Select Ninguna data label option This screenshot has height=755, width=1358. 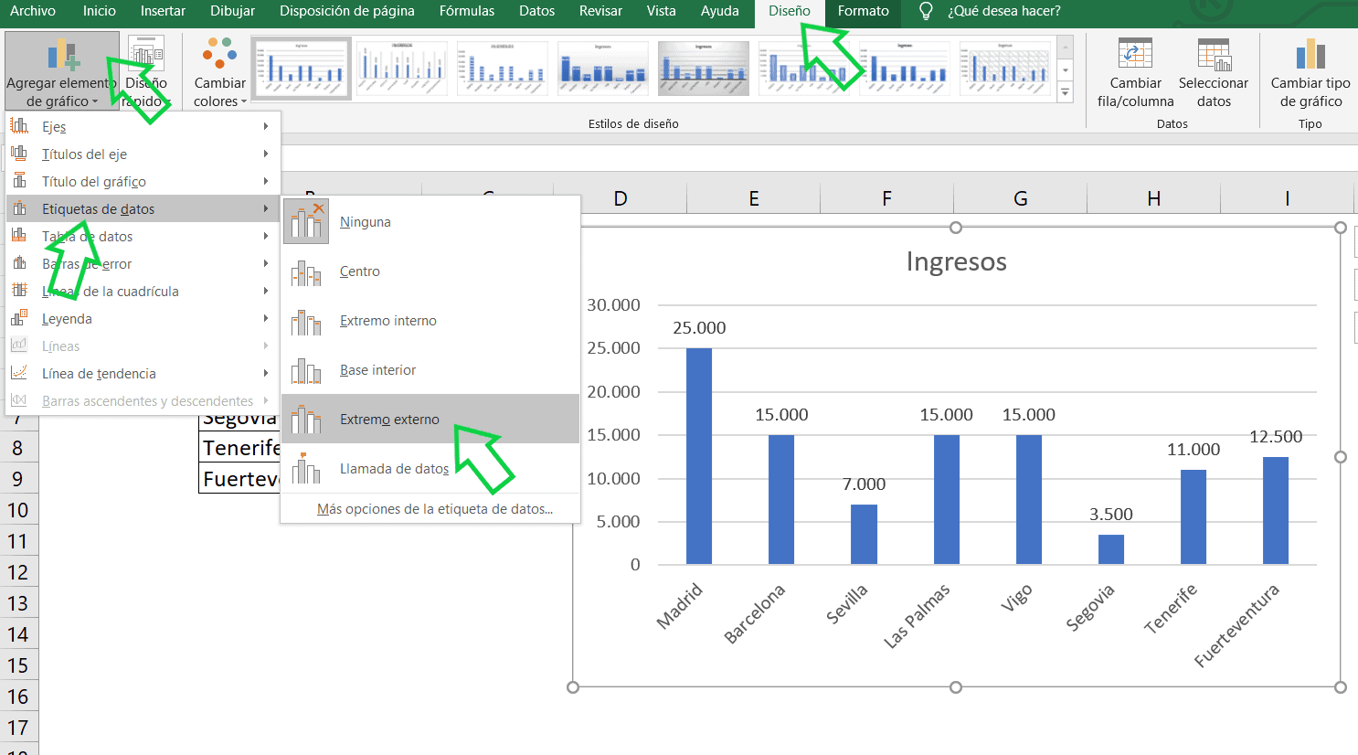point(430,222)
